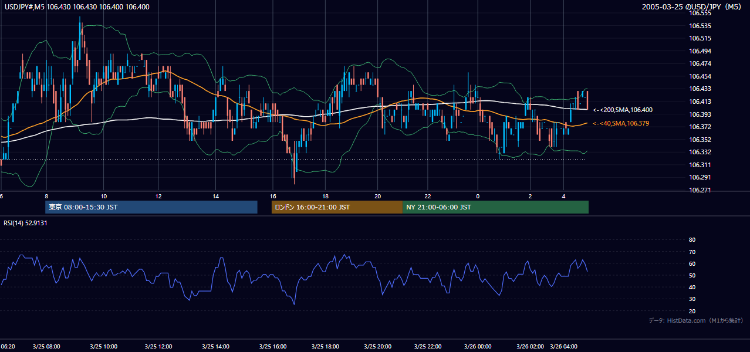The image size is (750, 352).
Task: Click the 3/25 22:00 bottom time label
Action: click(428, 346)
